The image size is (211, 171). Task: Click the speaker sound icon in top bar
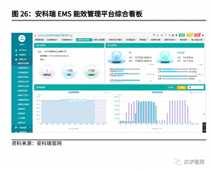162,35
